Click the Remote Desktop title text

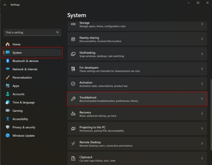click(x=90, y=142)
